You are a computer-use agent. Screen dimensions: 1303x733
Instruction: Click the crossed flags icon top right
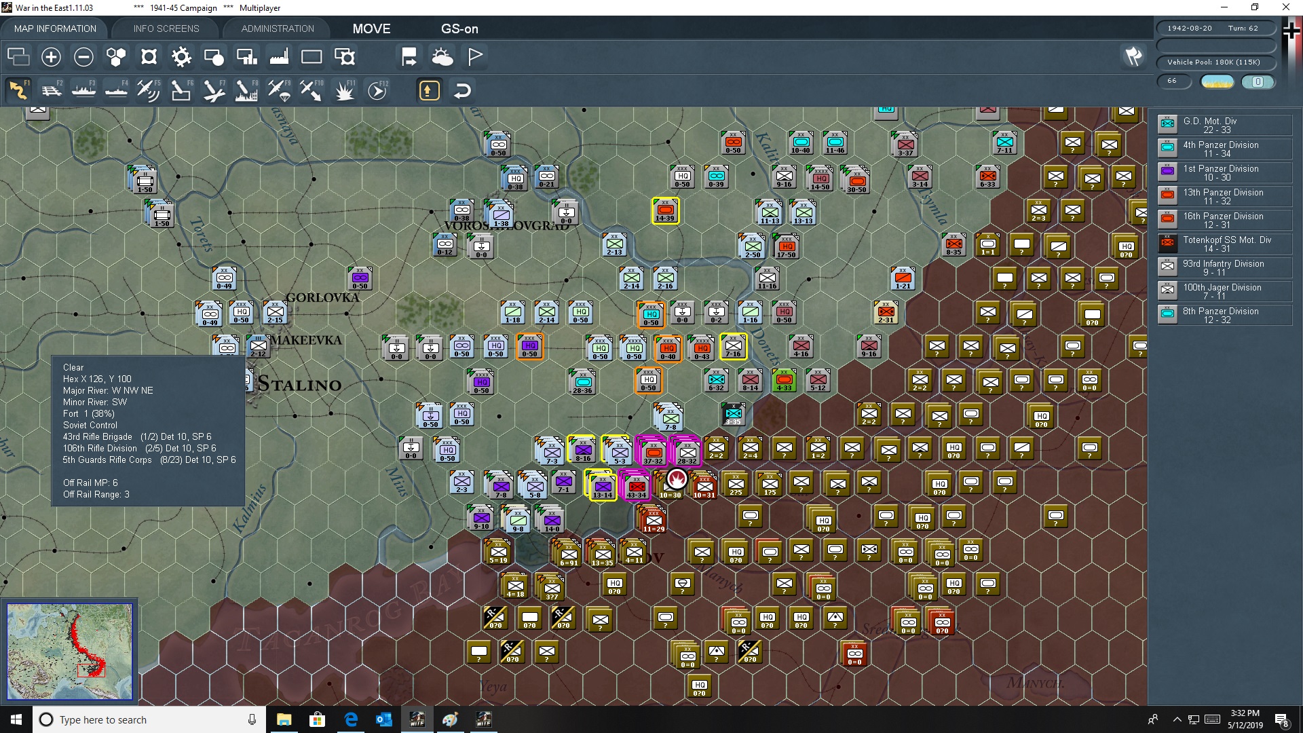[1133, 56]
